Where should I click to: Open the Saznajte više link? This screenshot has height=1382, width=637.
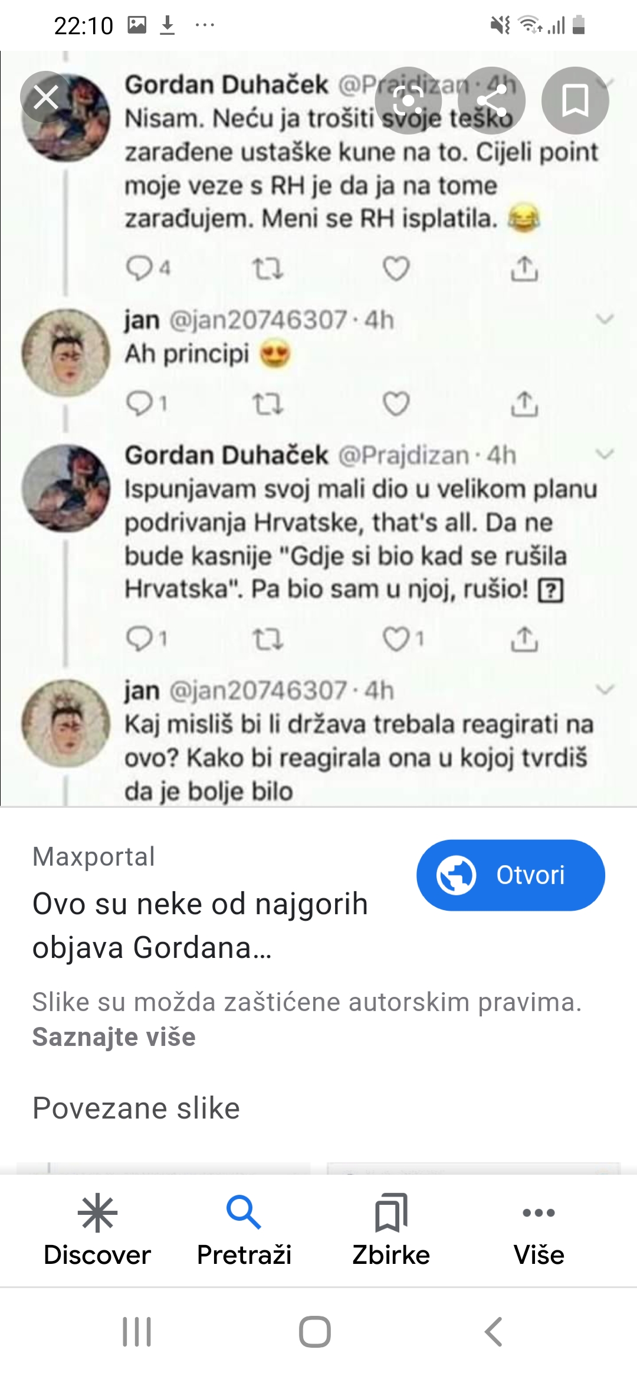114,1036
